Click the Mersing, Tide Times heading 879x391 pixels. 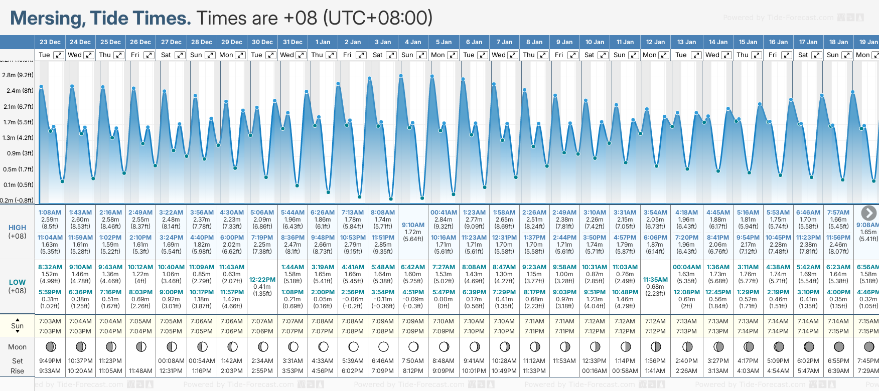100,18
